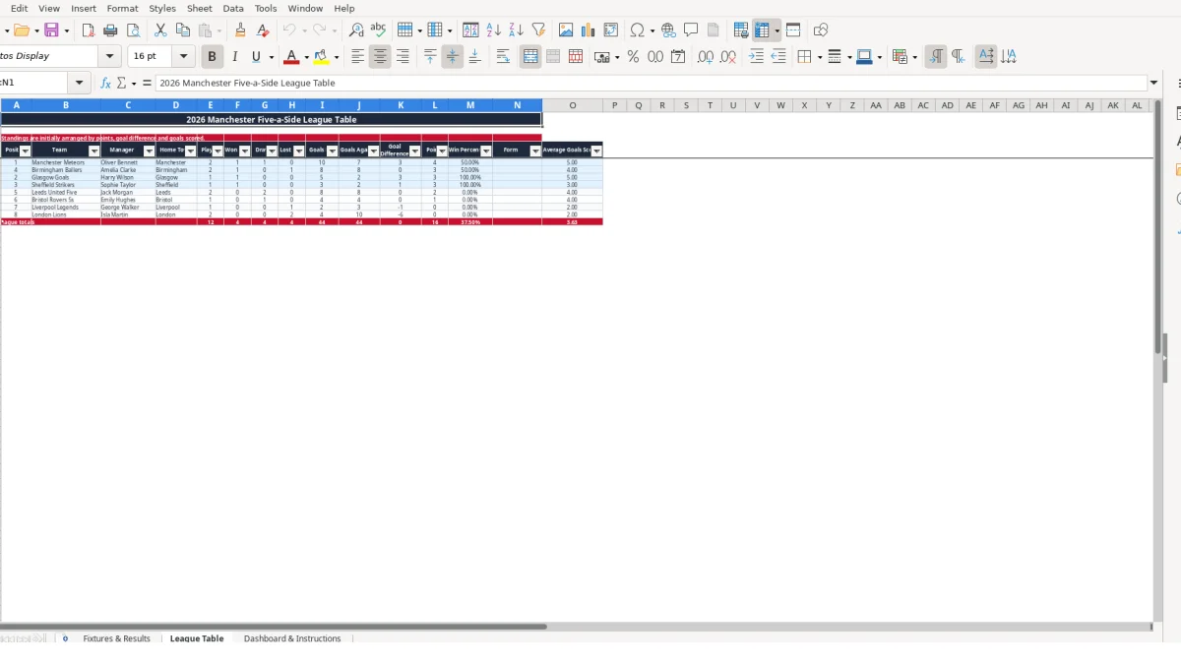
Task: Format as Percent icon
Action: (633, 57)
